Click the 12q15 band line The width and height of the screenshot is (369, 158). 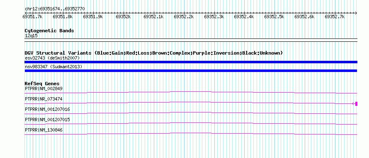coord(191,40)
